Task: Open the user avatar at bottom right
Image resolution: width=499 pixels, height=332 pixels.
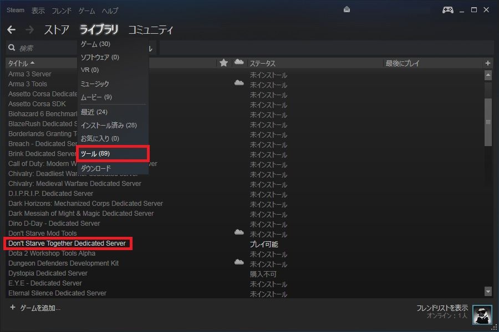Action: 482,314
